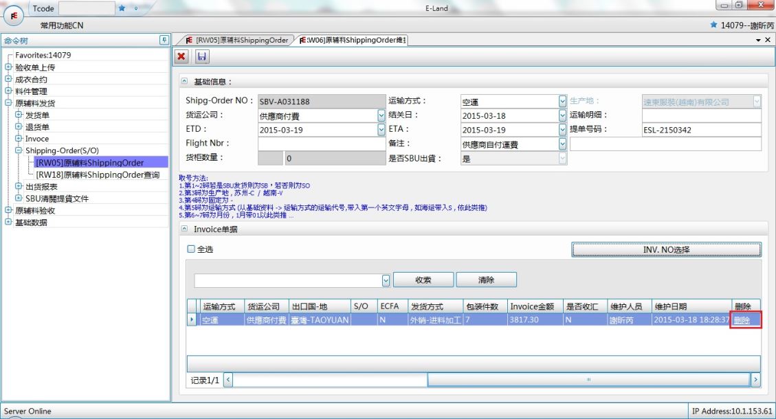The width and height of the screenshot is (776, 419).
Task: Check the 全选 checkbox
Action: click(x=192, y=249)
